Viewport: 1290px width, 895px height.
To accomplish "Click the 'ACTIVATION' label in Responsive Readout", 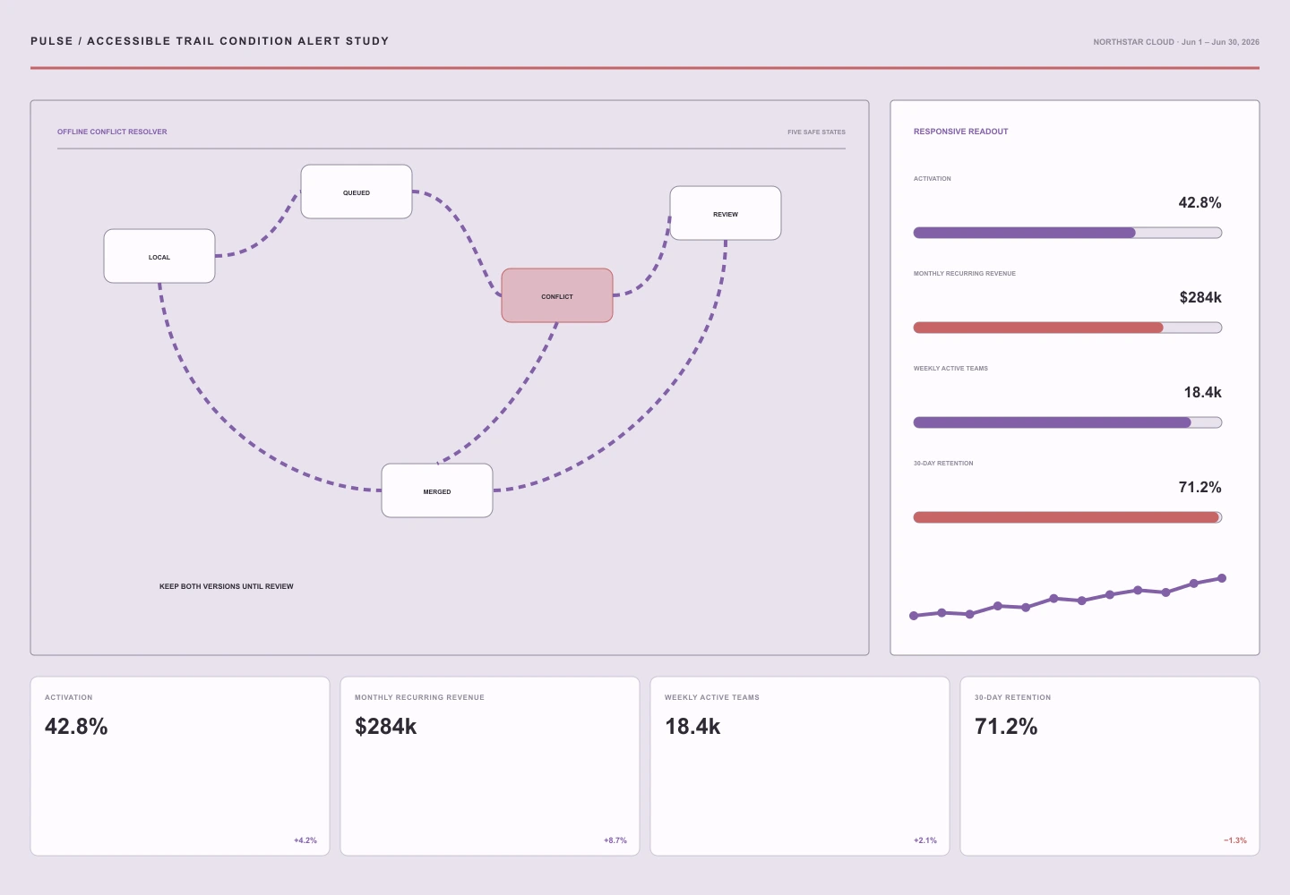I will point(933,179).
